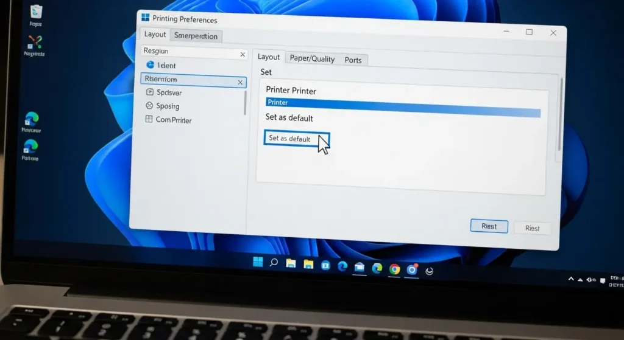Click the Risemfom field in the left panel
This screenshot has width=624, height=340.
[193, 80]
